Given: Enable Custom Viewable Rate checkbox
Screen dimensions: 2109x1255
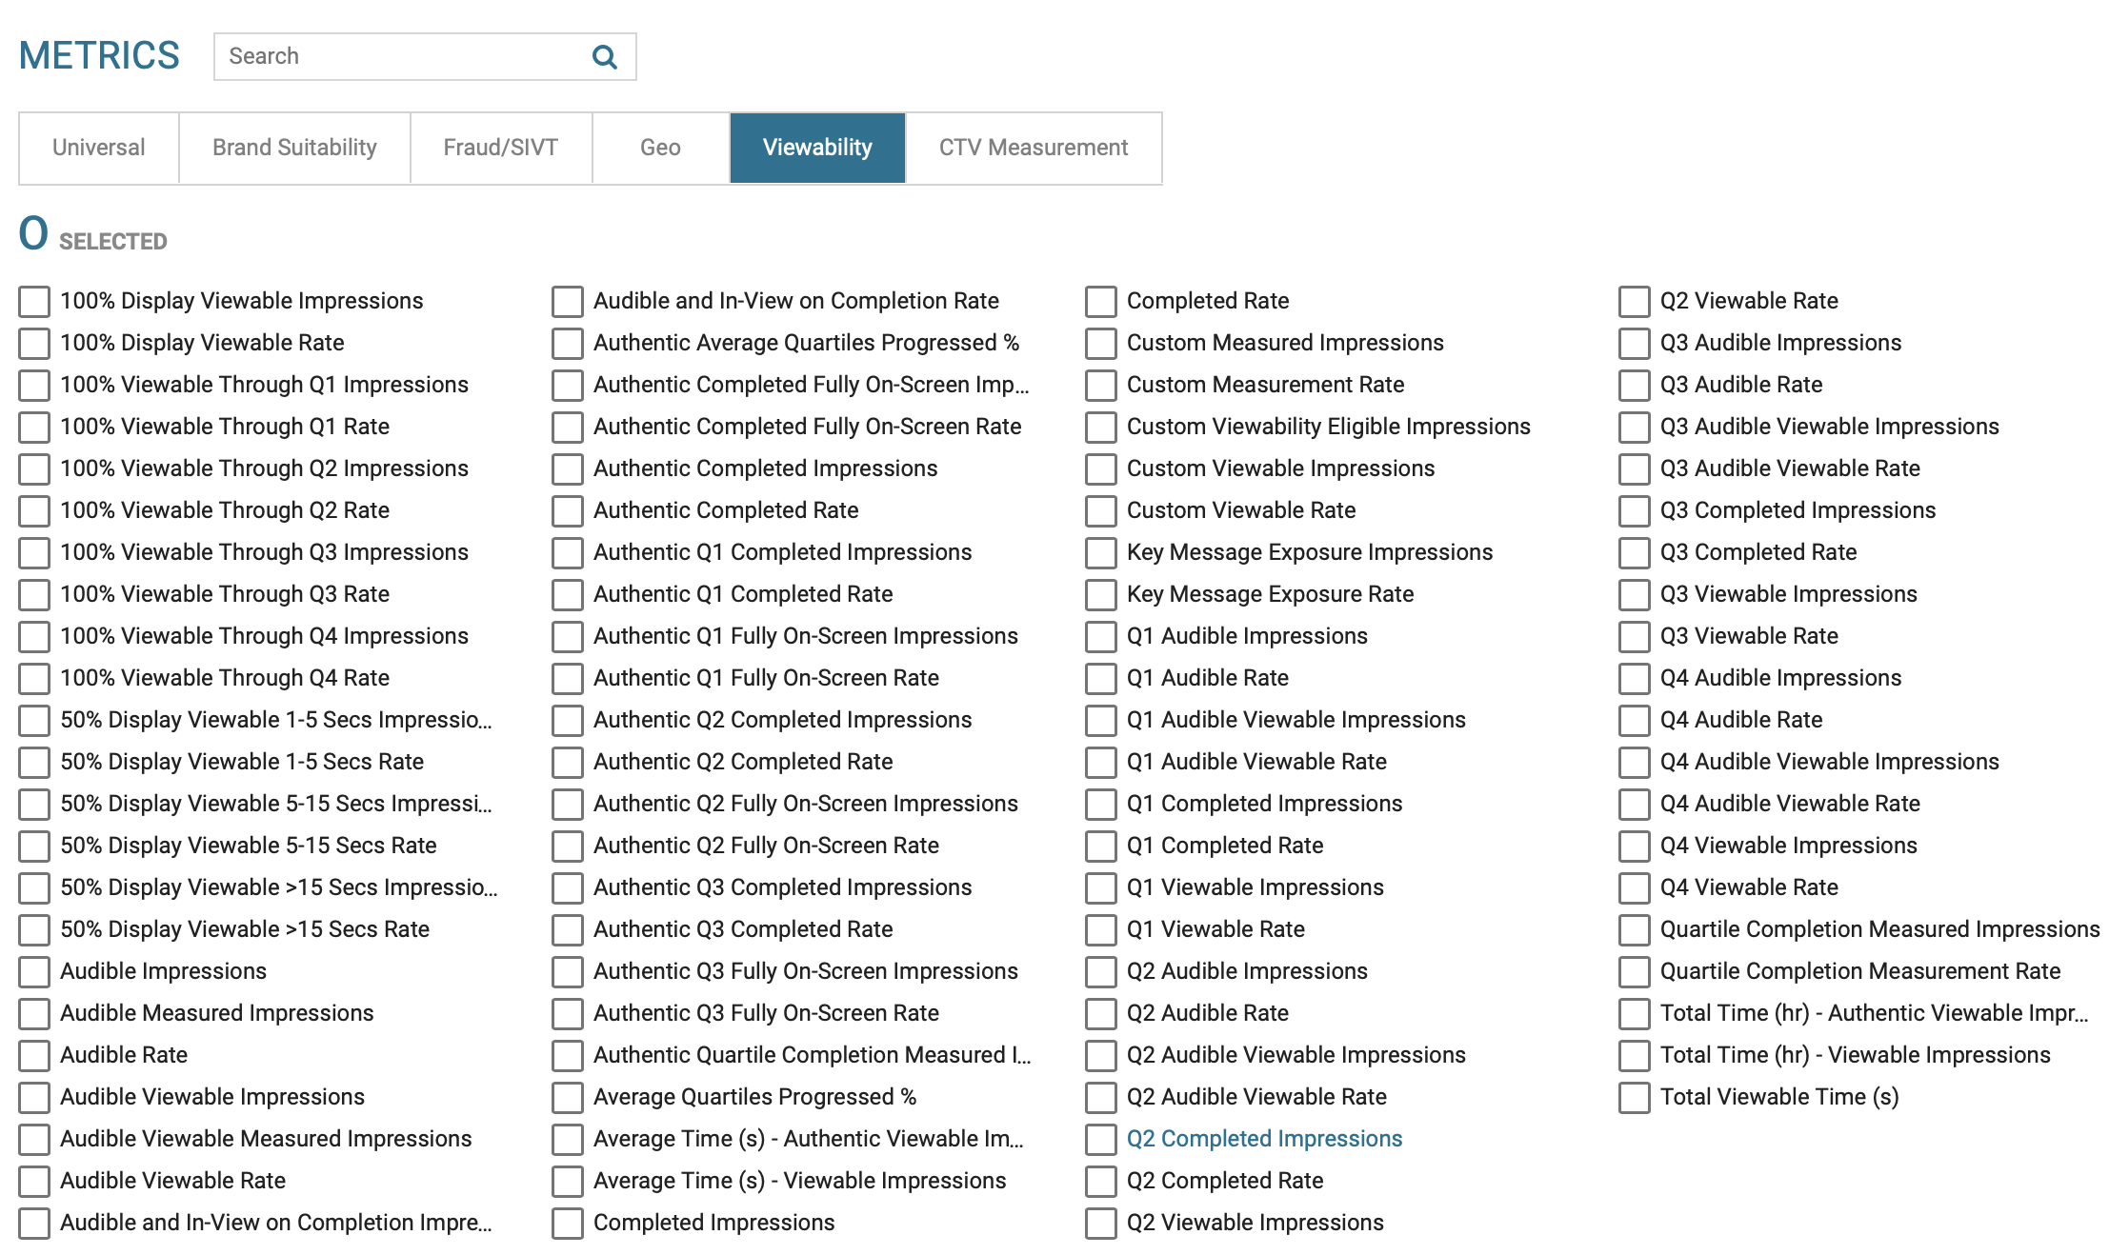Looking at the screenshot, I should pyautogui.click(x=1101, y=511).
